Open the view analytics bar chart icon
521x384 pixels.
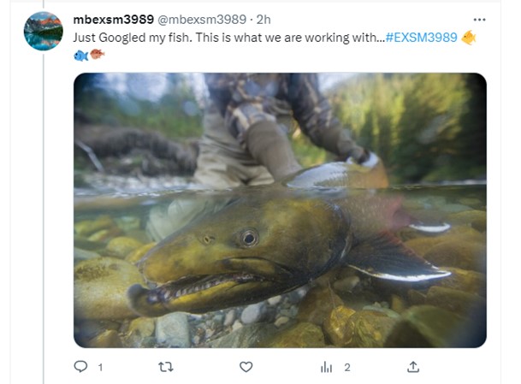[x=326, y=366]
